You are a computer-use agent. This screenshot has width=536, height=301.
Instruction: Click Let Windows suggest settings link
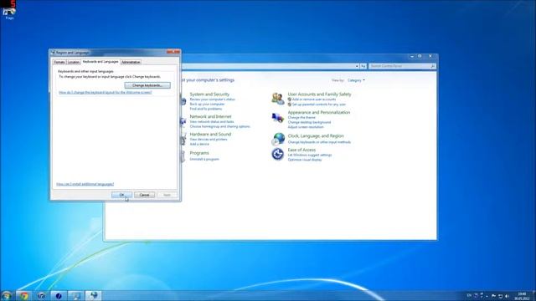(x=310, y=155)
